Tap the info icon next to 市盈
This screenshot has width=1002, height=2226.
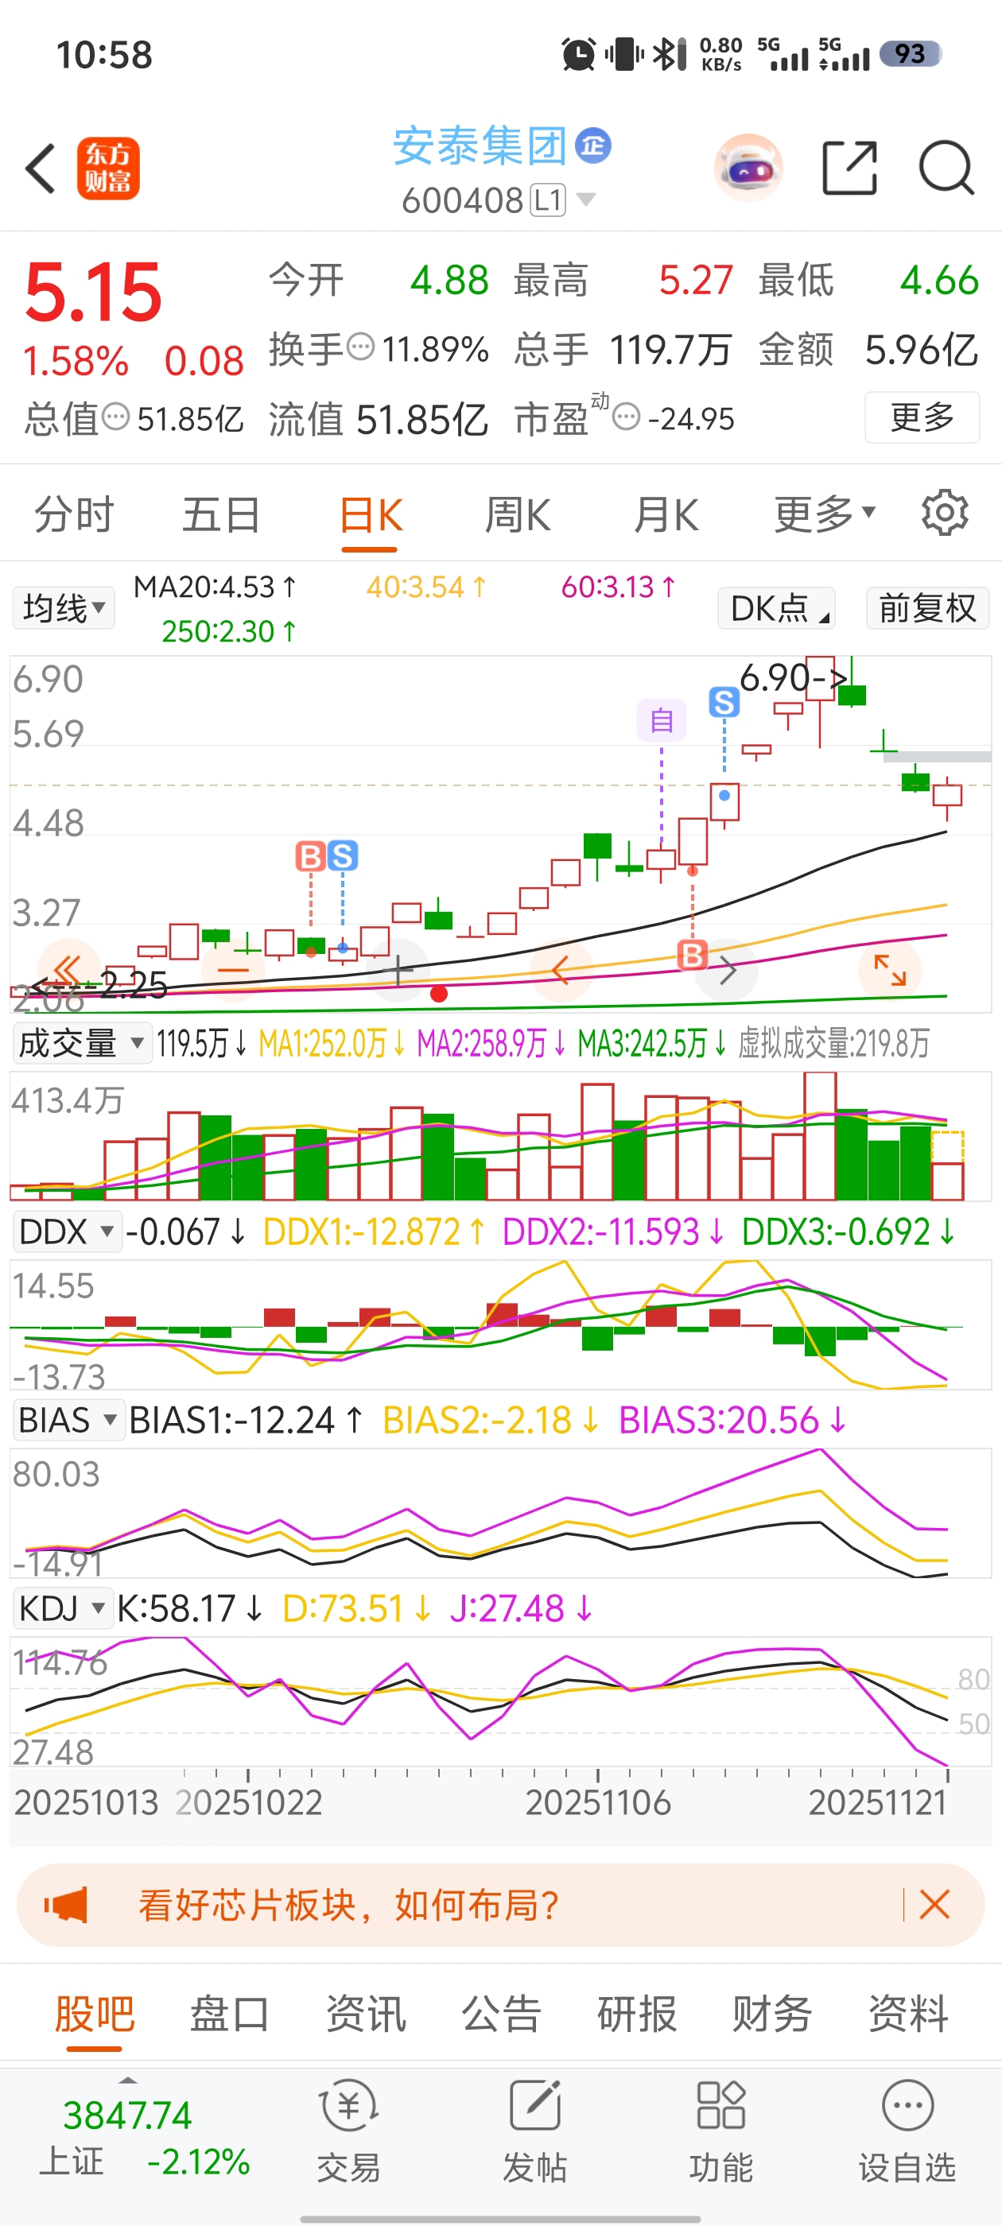coord(626,417)
